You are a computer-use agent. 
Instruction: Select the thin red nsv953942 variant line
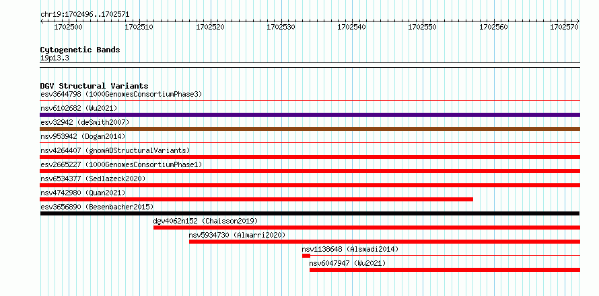pos(310,143)
